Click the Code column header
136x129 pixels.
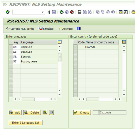[81, 42]
